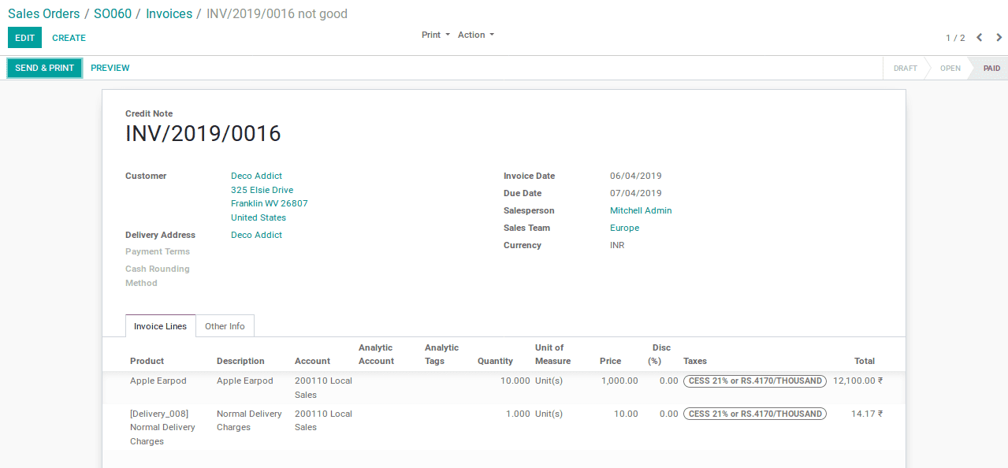
Task: Click the Apple Earpod product cell
Action: tap(158, 381)
